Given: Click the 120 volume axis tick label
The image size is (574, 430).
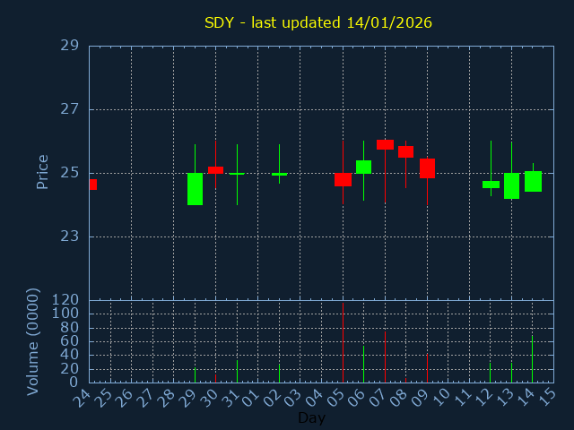Looking at the screenshot, I should pyautogui.click(x=65, y=300).
